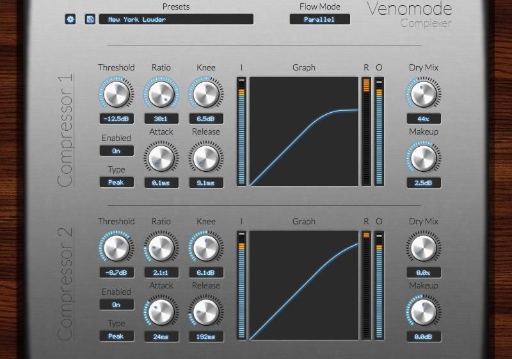
Task: Click Compressor 1 Ratio knob
Action: click(161, 94)
